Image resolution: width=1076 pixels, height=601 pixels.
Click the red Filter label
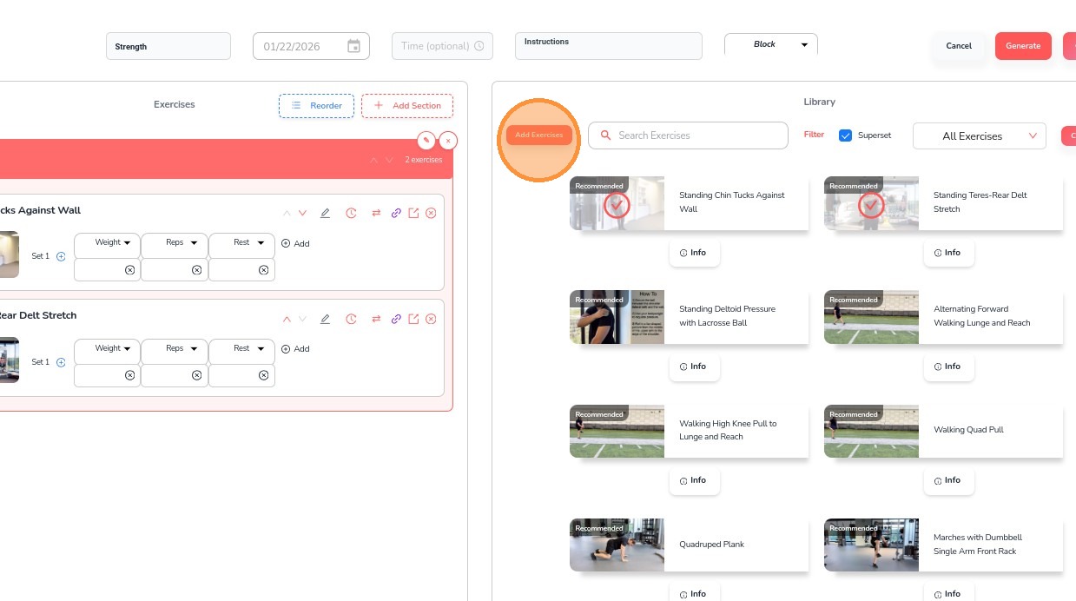(814, 135)
